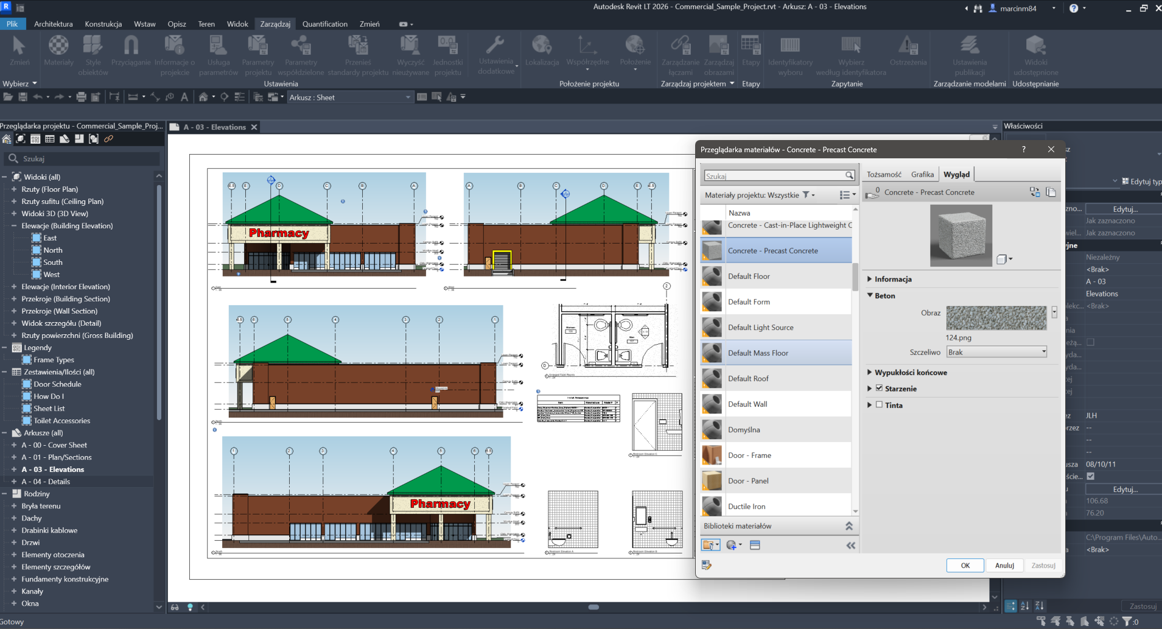Toggle the unchecked checkbox in Właściwości panel
Viewport: 1162px width, 629px height.
pos(1091,342)
